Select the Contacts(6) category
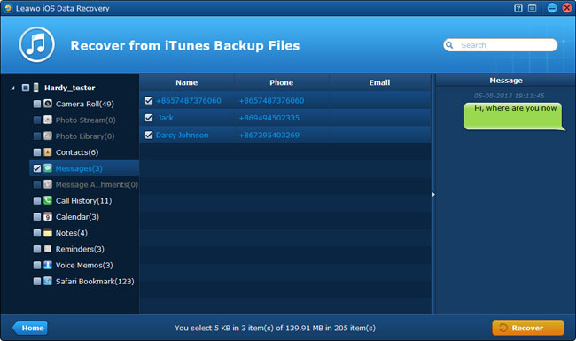The image size is (576, 341). click(77, 152)
